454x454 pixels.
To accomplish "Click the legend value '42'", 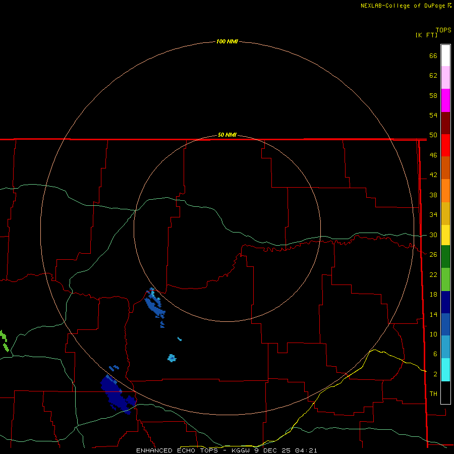I will click(x=433, y=175).
